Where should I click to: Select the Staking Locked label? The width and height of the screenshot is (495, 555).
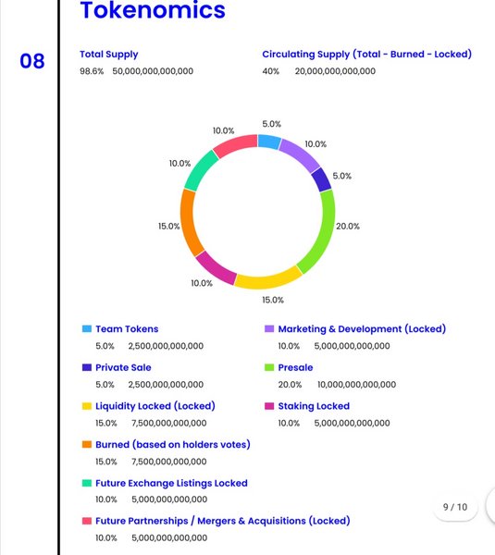(314, 406)
